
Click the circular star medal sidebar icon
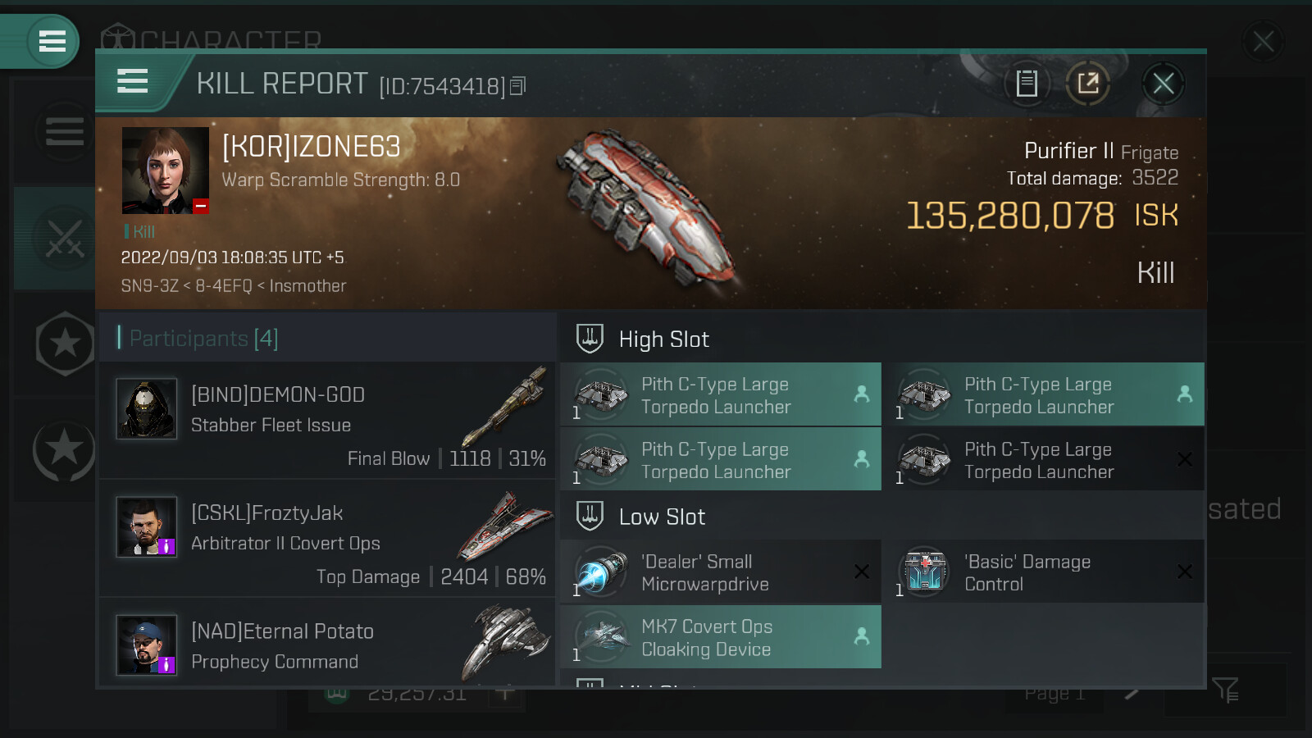pos(64,449)
